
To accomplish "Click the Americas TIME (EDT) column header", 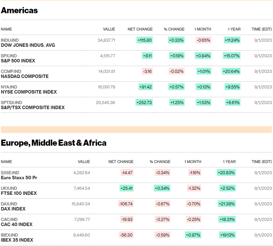I will (262, 29).
